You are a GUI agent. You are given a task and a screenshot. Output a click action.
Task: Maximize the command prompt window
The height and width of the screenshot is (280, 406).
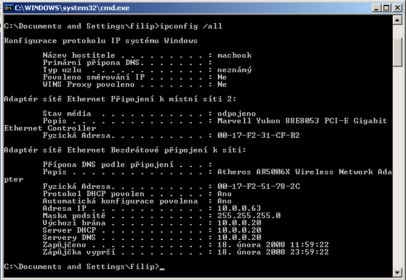(387, 8)
